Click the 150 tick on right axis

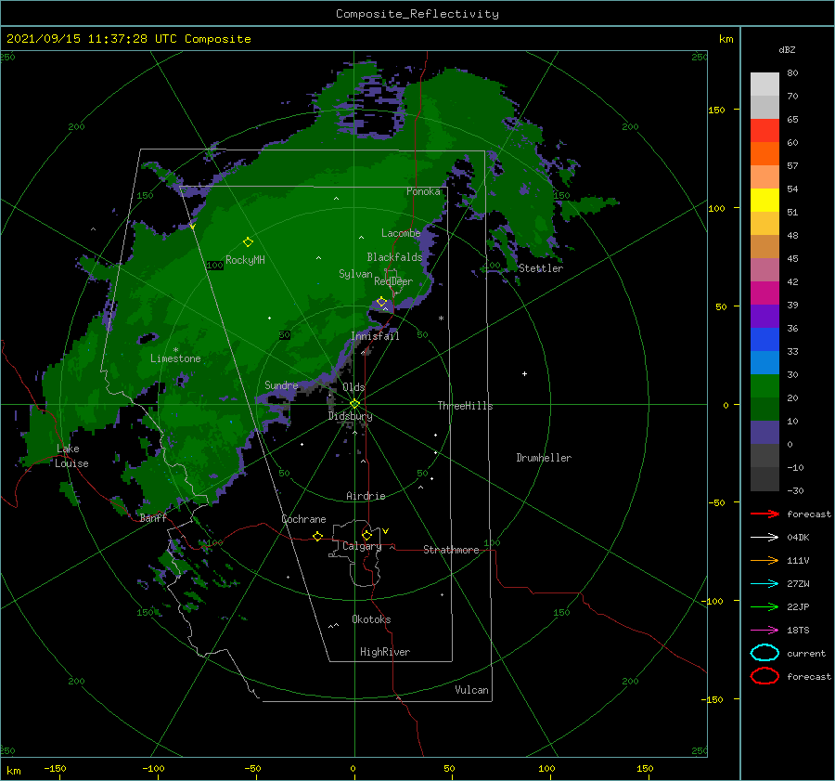point(716,110)
